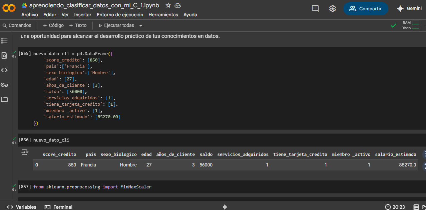Click the run status checkmark of cell 855
The image size is (426, 210).
coord(14,52)
